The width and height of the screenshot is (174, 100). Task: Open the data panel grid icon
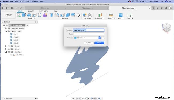click(2, 8)
